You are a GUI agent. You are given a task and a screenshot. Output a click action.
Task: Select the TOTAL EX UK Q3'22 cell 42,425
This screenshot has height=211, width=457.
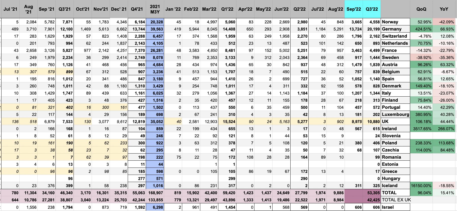372,200
